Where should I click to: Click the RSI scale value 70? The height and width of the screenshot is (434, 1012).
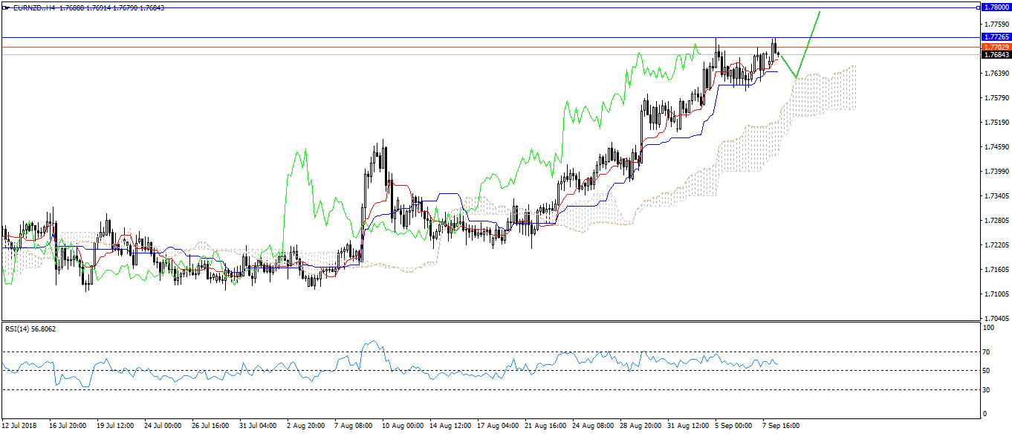coord(987,352)
